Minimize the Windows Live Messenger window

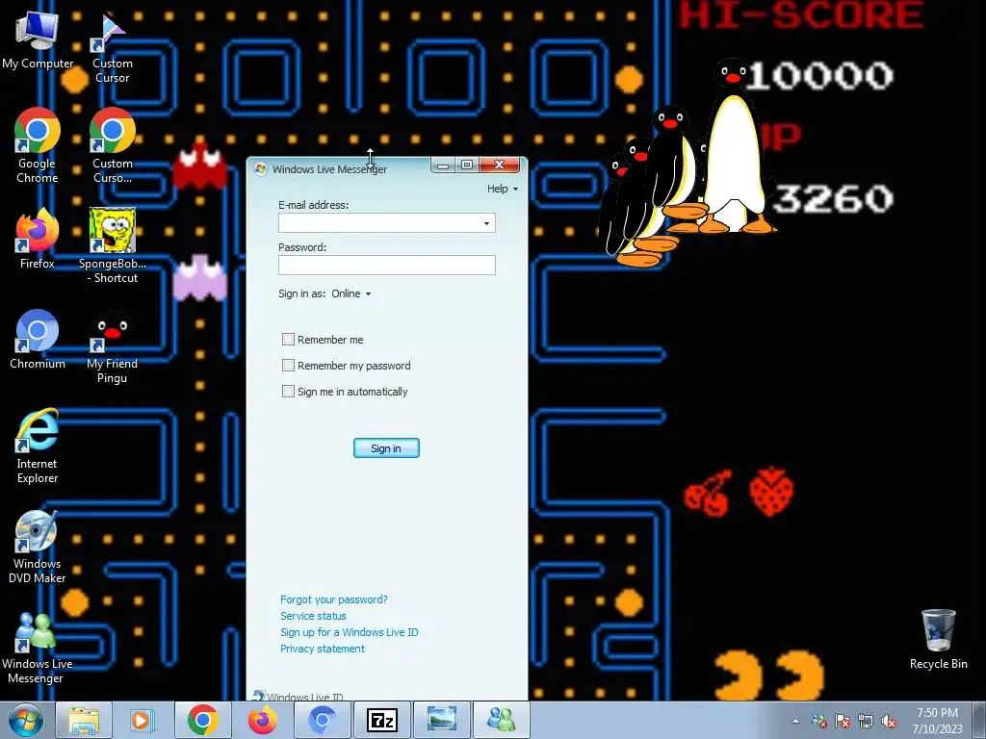click(x=443, y=165)
